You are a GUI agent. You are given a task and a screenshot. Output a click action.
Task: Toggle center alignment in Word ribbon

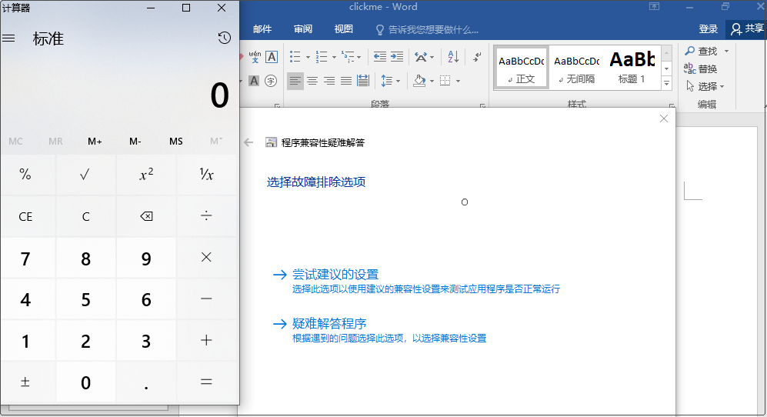312,81
